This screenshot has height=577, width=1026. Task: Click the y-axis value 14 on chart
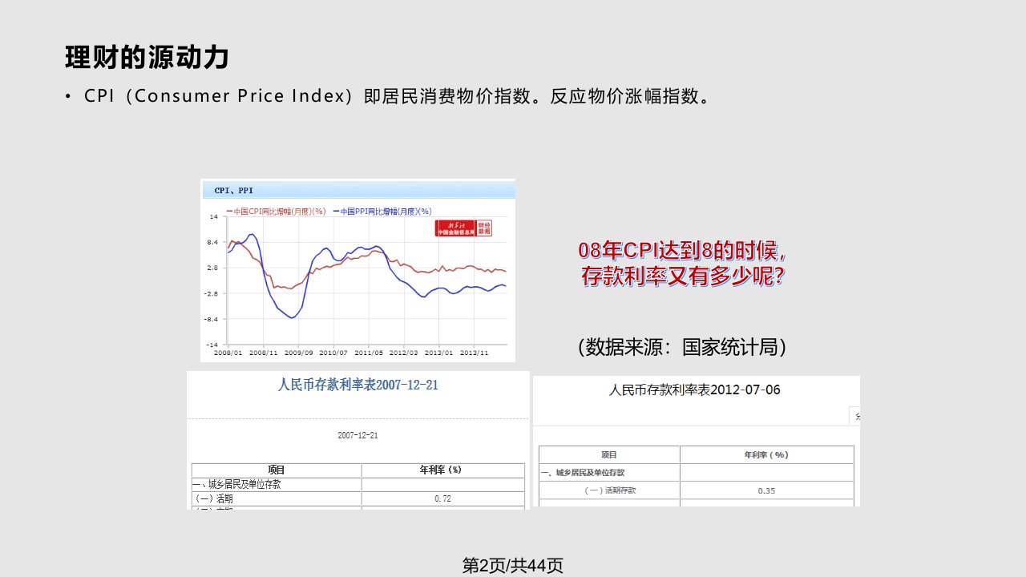point(214,216)
